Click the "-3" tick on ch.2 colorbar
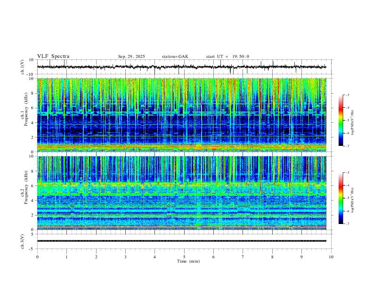Screen dimensions: 373x288 [348, 173]
